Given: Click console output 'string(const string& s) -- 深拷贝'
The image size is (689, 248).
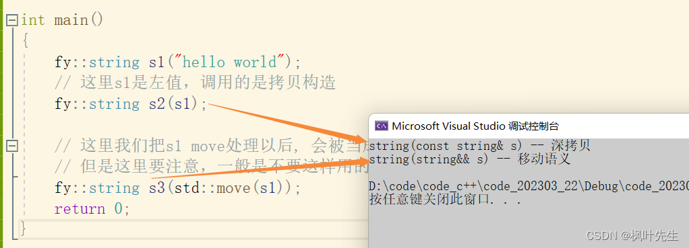Looking at the screenshot, I should tap(479, 145).
